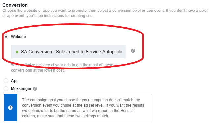This screenshot has height=131, width=211.
Task: Open the SA Conversion pixel event field
Action: point(69,52)
